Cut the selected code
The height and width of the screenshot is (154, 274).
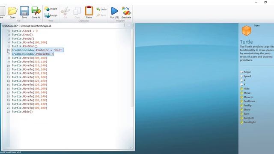coord(66,12)
